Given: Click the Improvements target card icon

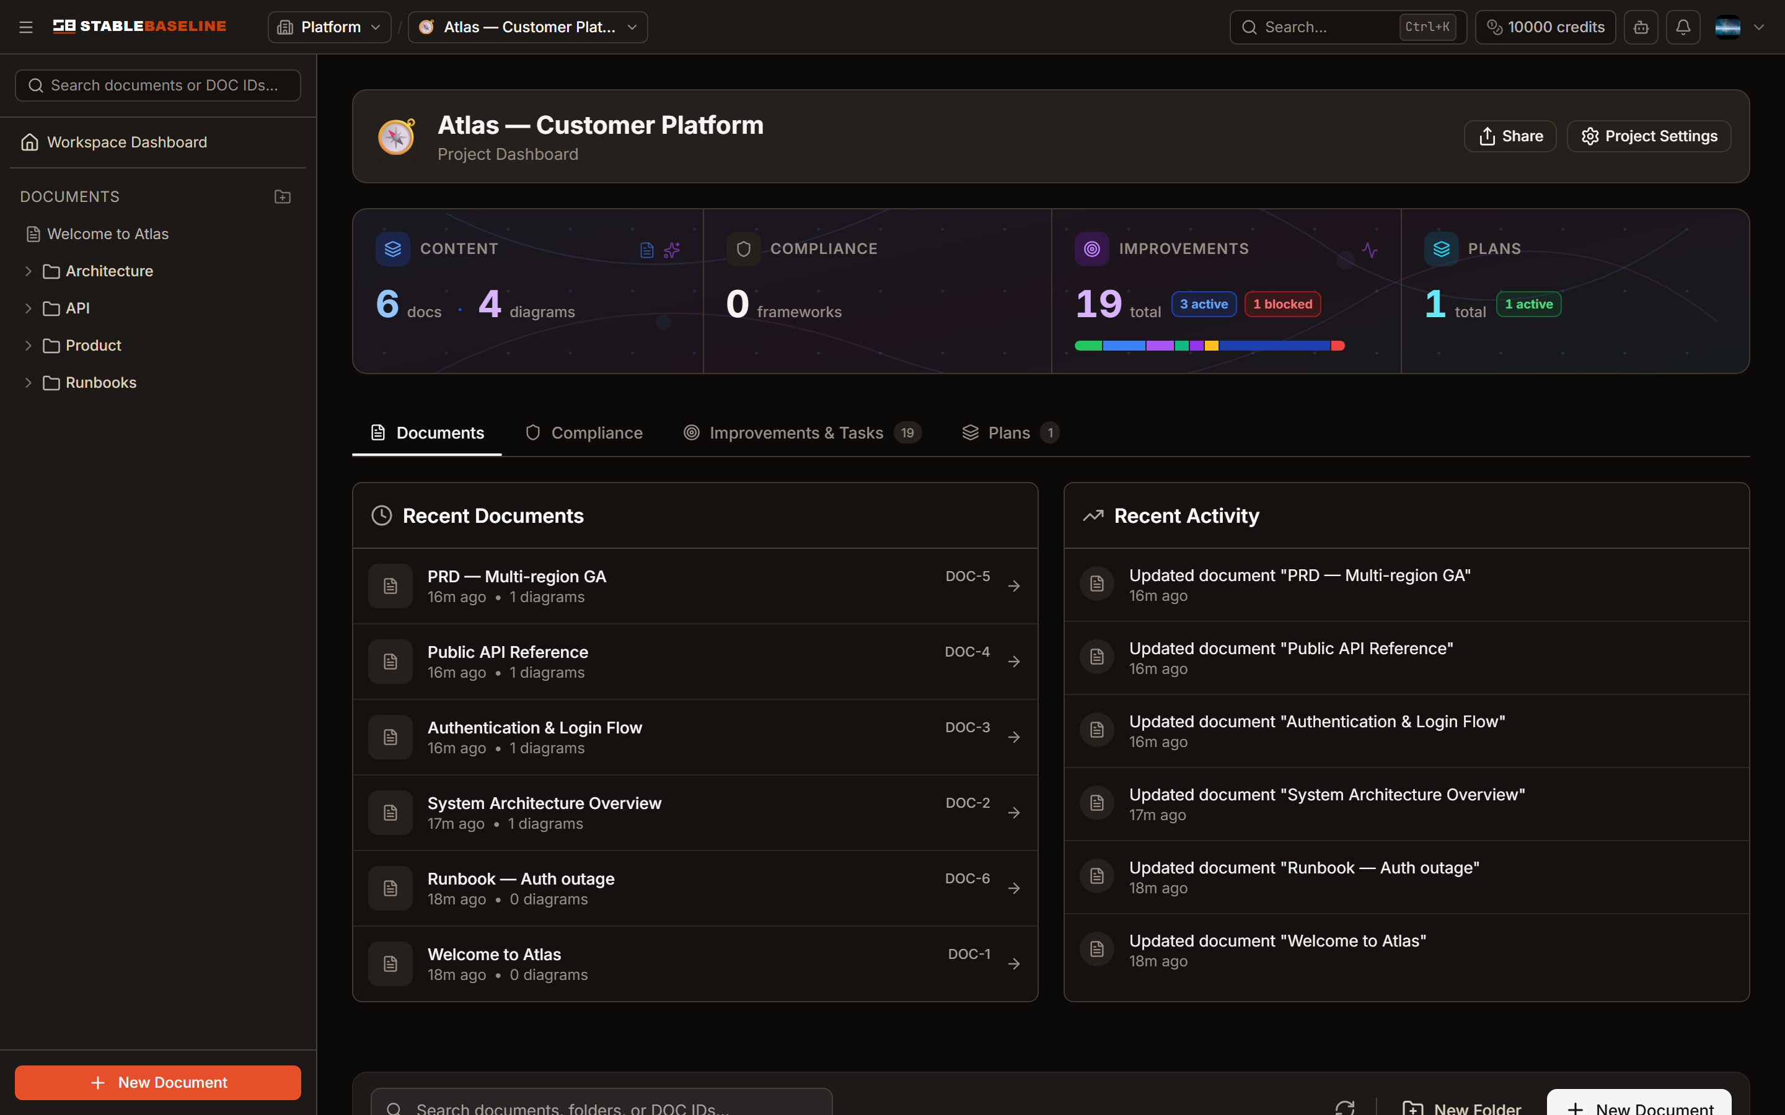Looking at the screenshot, I should click(1091, 249).
